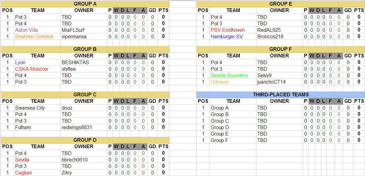Screen dimensions: 365x176
Task: Click the redwings8831 owner cell
Action: [77, 127]
